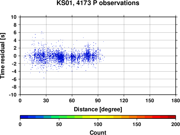
Task: Click y-axis tick label '-10'
Action: [x=13, y=95]
